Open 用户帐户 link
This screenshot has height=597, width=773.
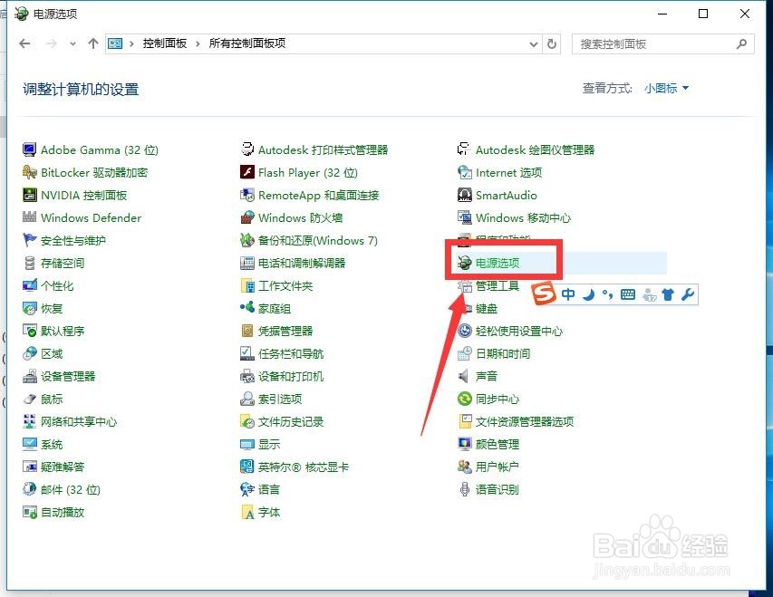click(497, 467)
